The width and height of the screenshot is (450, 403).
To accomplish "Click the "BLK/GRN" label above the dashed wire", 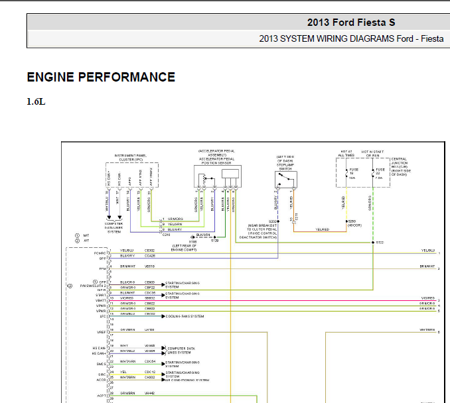I will 203,235.
